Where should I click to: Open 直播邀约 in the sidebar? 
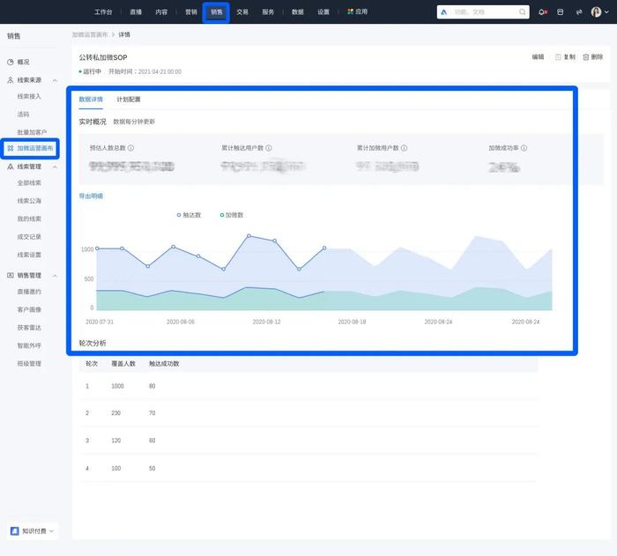pos(29,292)
